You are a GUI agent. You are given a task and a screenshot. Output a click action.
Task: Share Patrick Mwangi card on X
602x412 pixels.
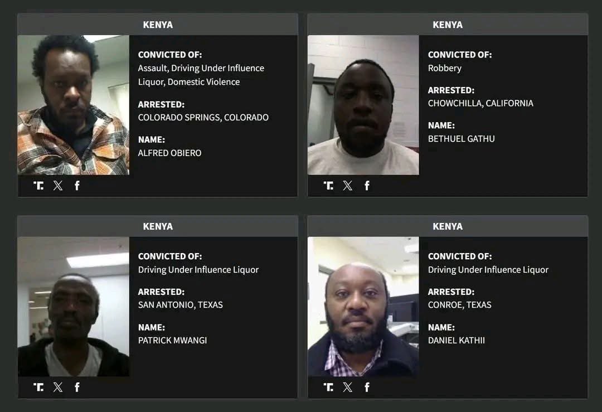(x=58, y=387)
